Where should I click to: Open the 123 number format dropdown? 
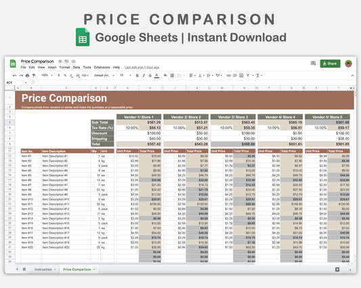coord(85,76)
